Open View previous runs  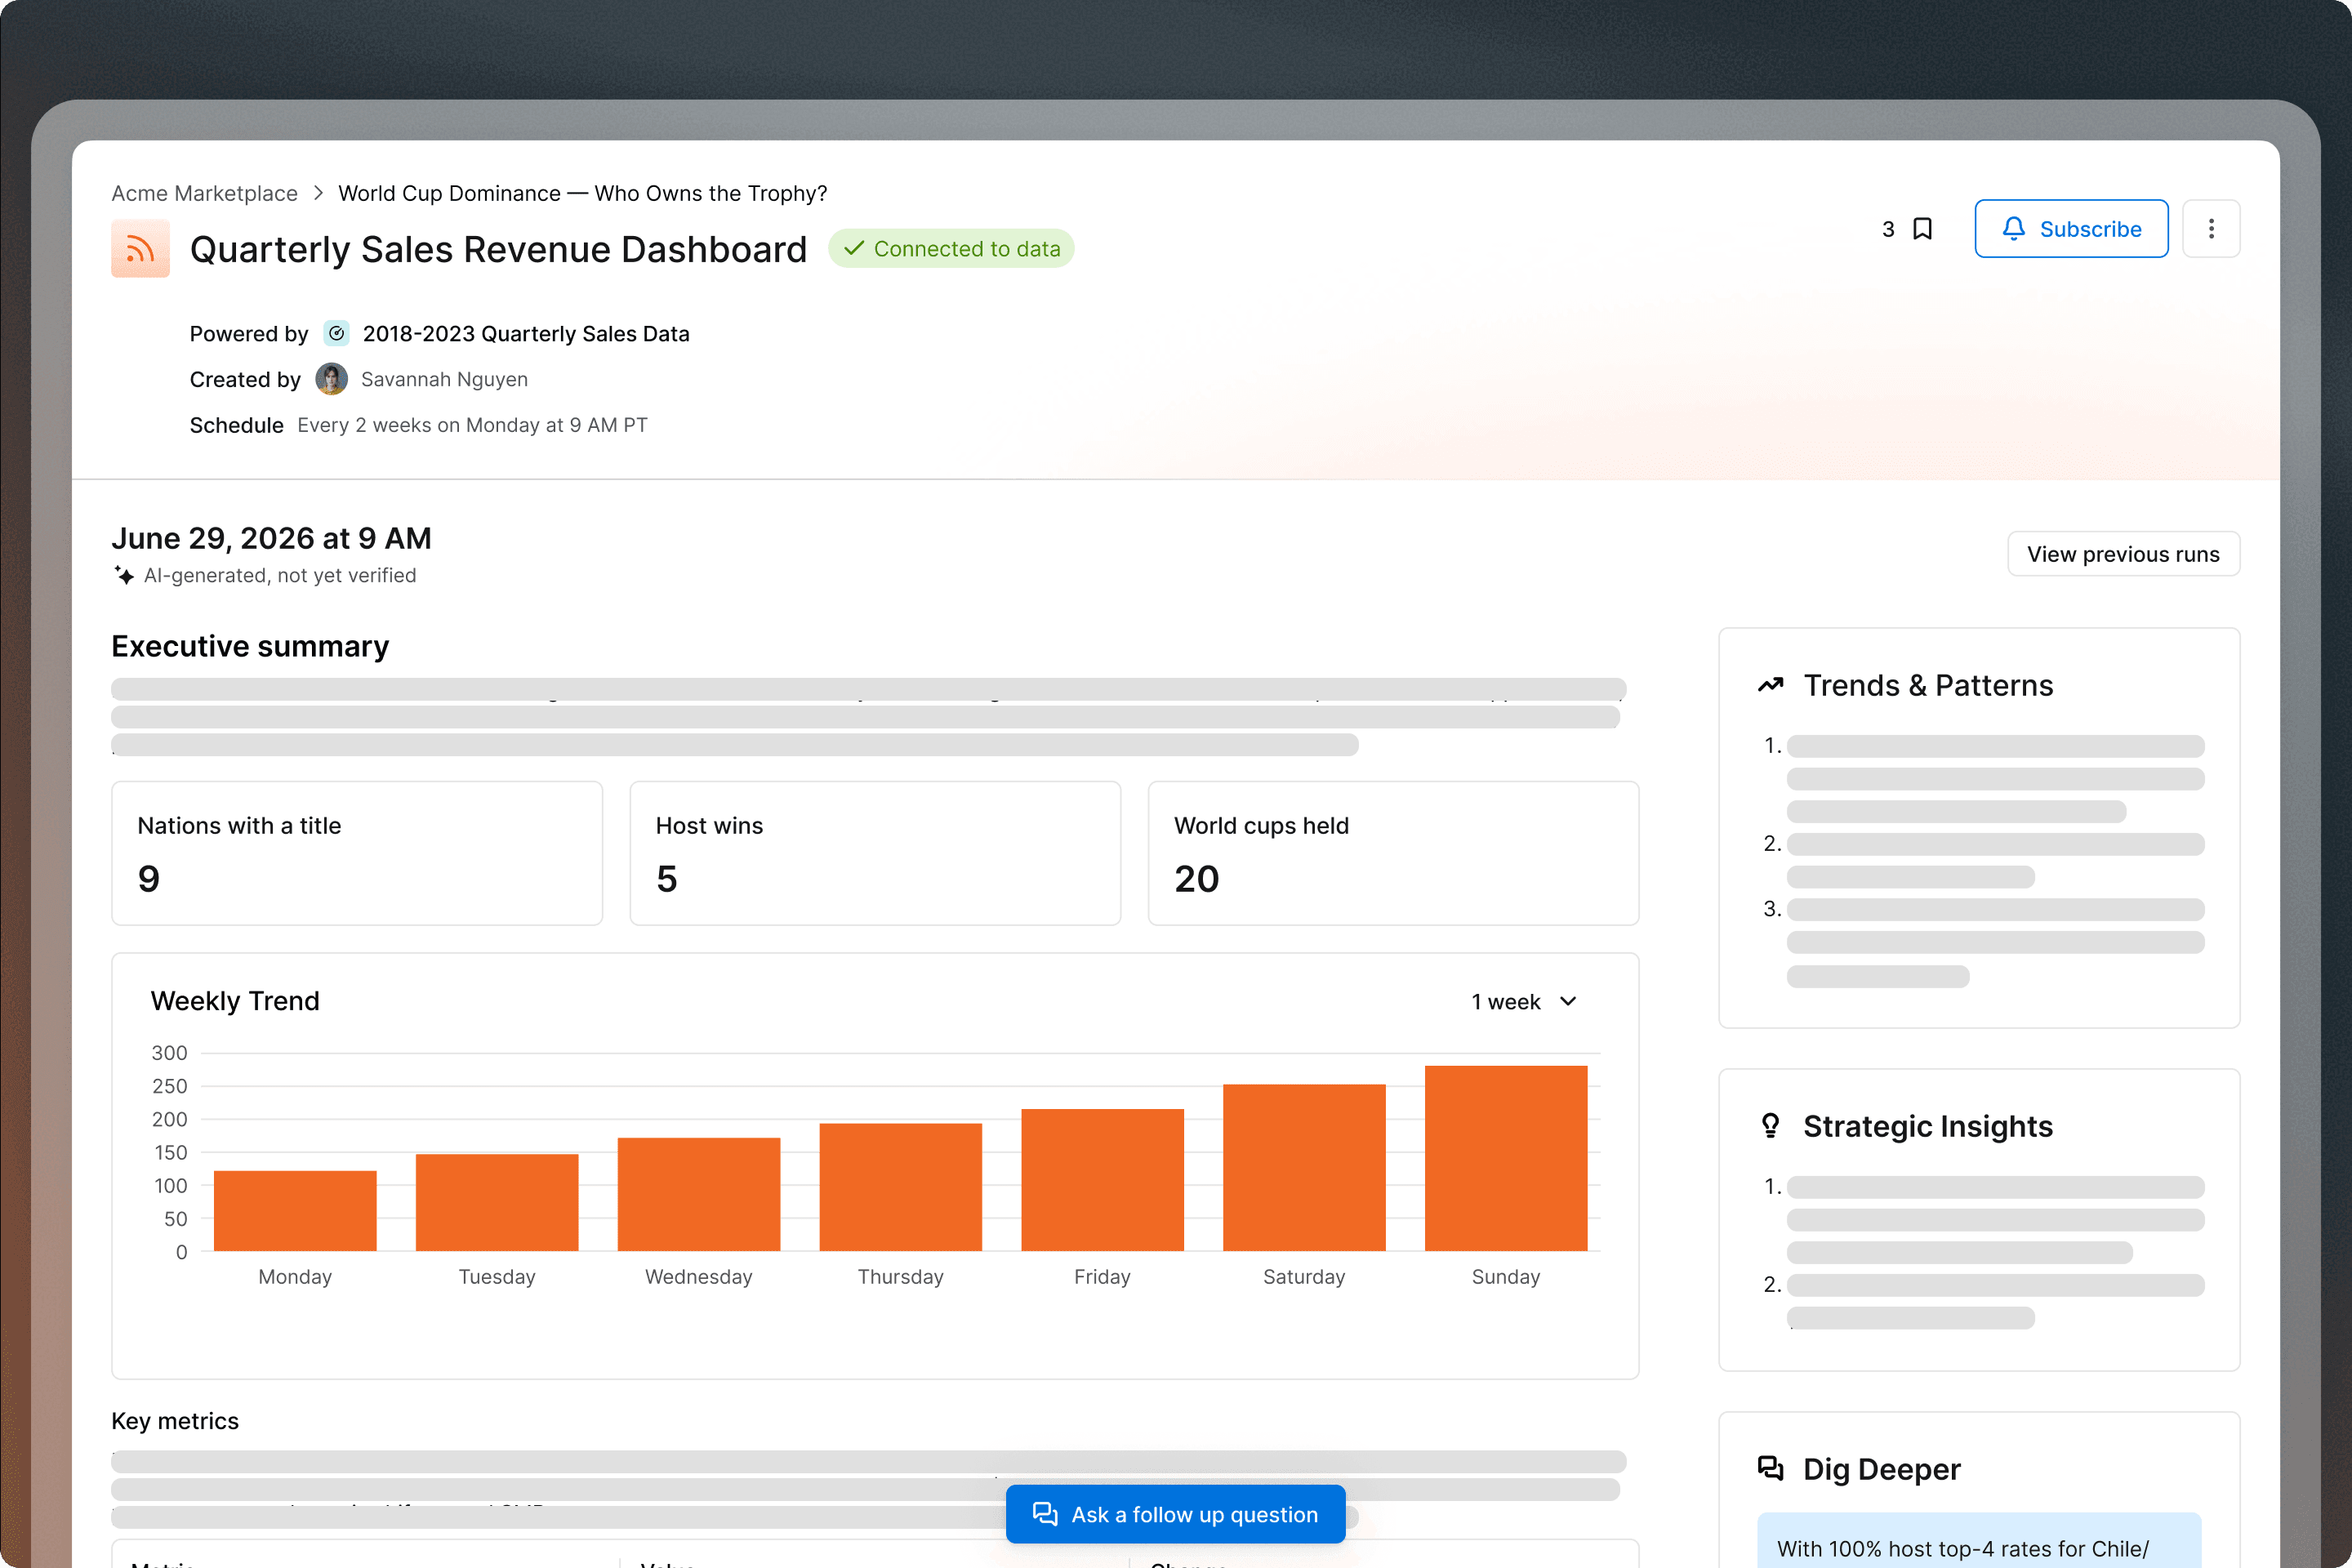[x=2123, y=554]
